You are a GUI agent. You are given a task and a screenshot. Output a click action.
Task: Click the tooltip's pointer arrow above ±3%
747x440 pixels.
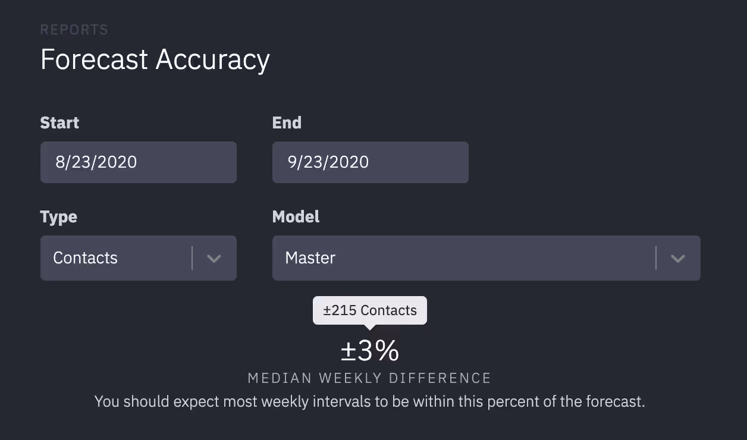tap(370, 326)
